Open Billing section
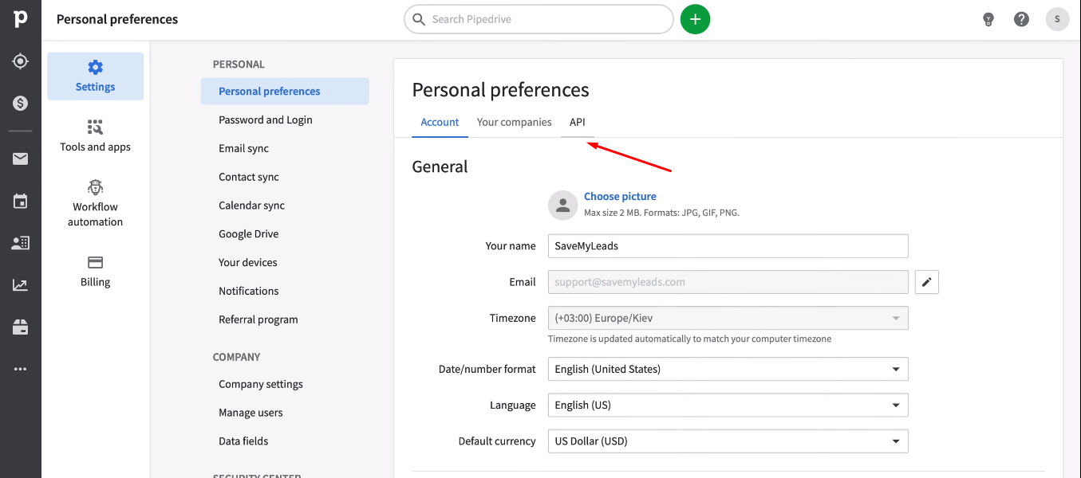 coord(96,272)
